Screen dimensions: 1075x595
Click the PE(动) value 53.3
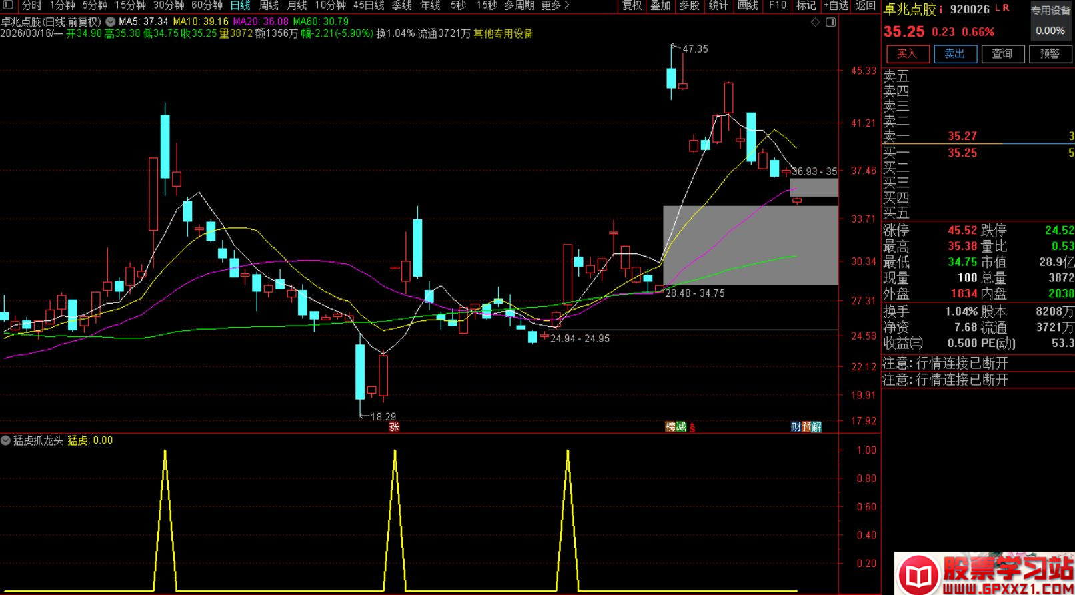pos(1062,343)
